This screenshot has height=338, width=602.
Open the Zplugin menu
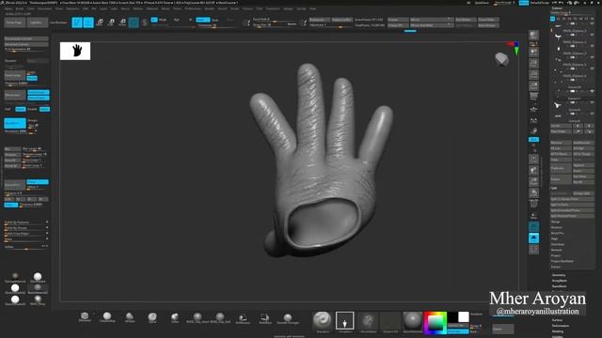[288, 8]
